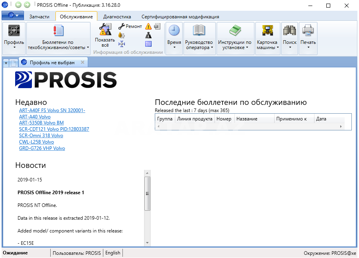Go back with the green back arrow
359x258 pixels.
[18, 4]
